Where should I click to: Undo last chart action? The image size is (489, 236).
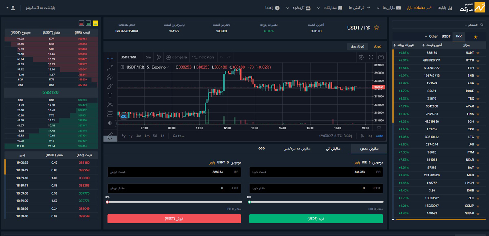tap(221, 57)
